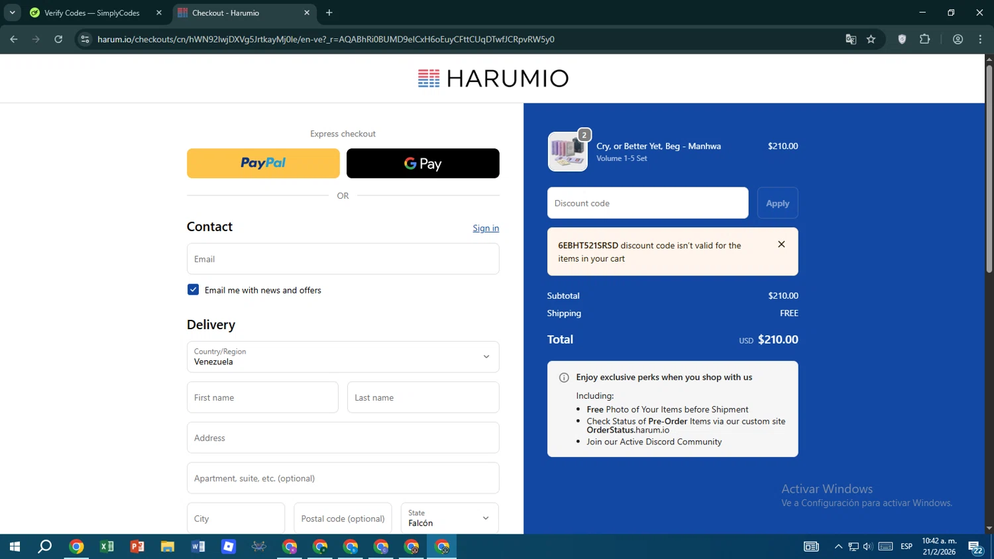This screenshot has width=994, height=559.
Task: Click the Discount code field
Action: tap(647, 203)
